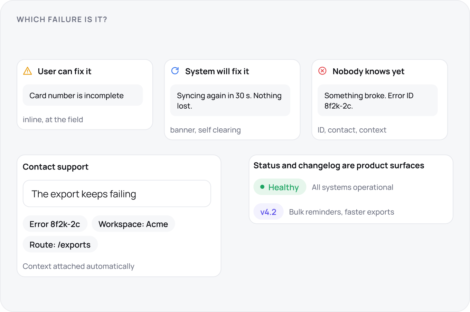Click the Status and changelog are product surfaces heading
The image size is (470, 312).
coord(339,165)
